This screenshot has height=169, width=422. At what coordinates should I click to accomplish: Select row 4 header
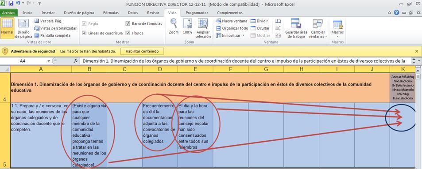tap(5, 87)
